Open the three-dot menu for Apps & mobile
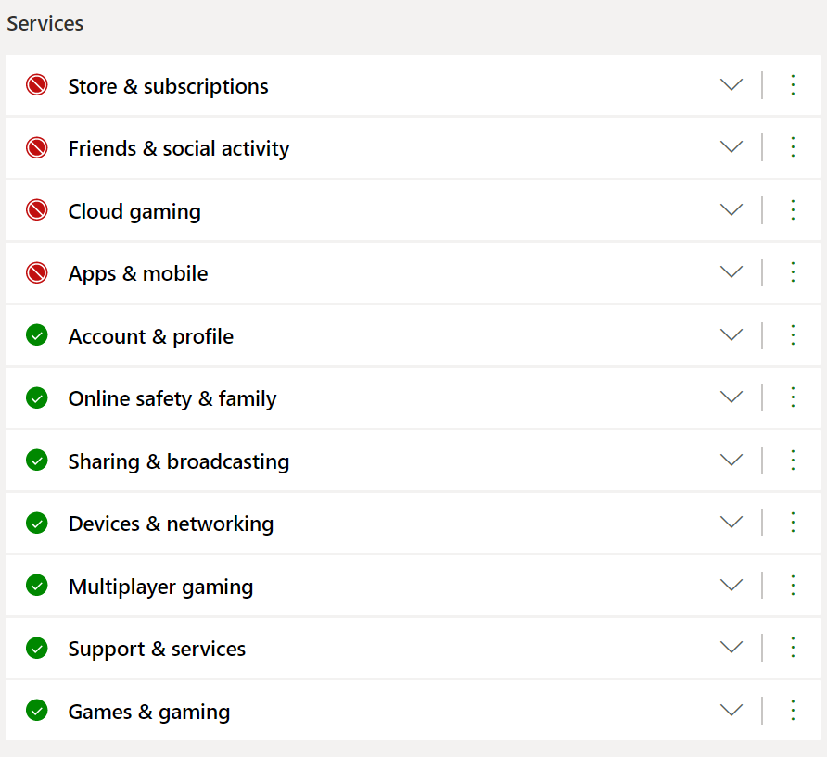Screen dimensions: 827x757 pos(793,272)
